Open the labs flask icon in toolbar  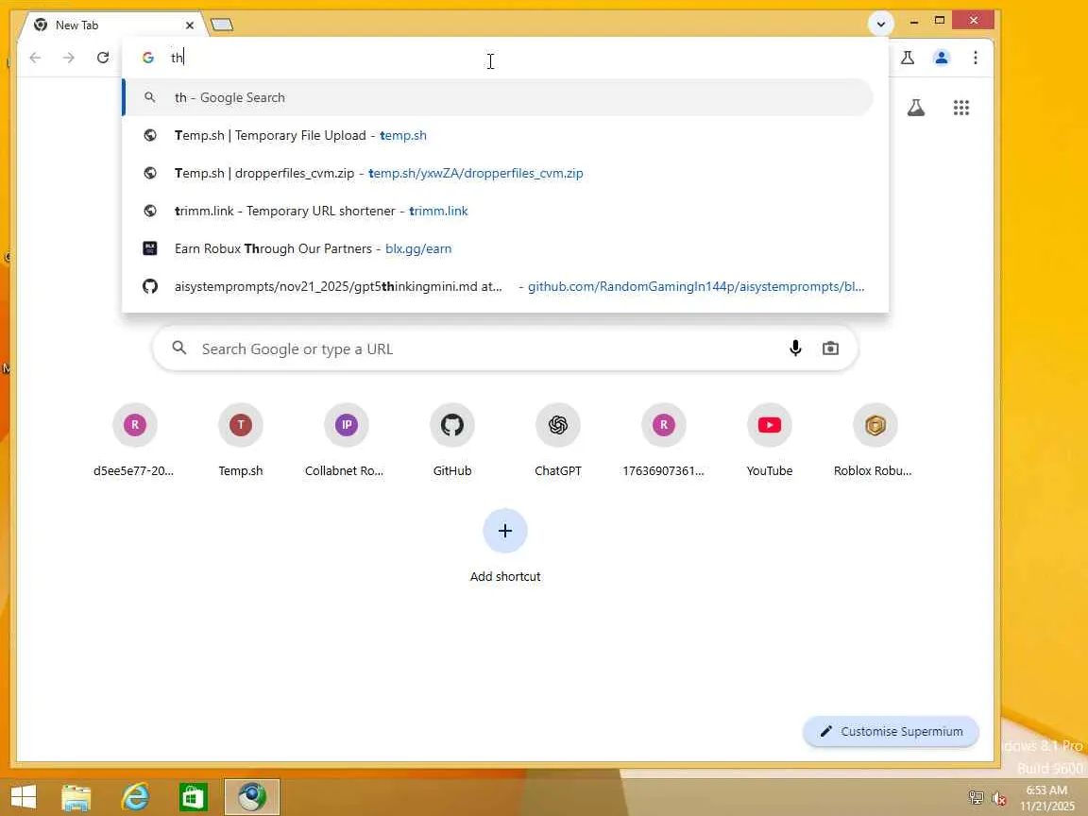point(907,58)
